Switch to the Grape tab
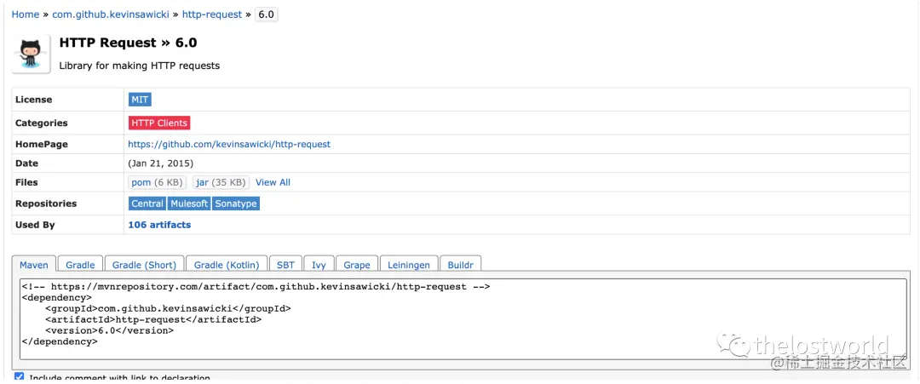Viewport: 920px width, 384px height. coord(357,265)
